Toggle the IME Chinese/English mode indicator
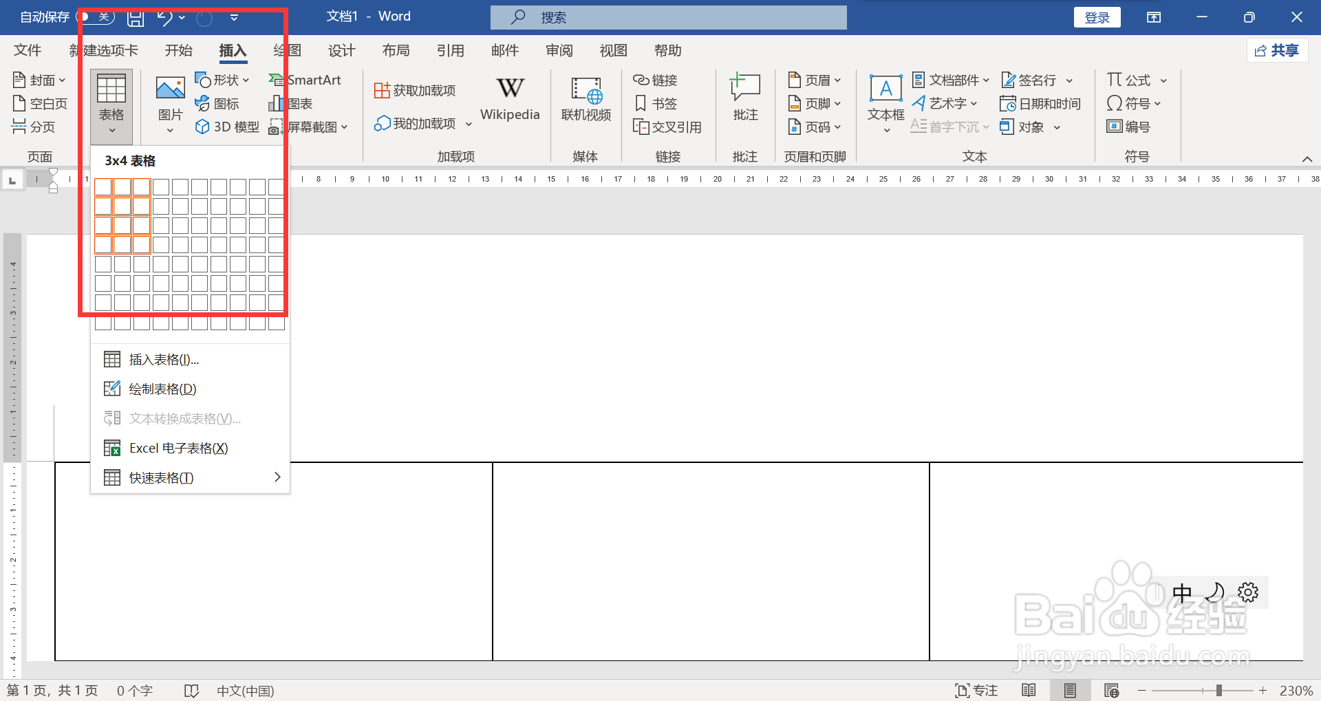This screenshot has width=1321, height=701. [x=1182, y=592]
